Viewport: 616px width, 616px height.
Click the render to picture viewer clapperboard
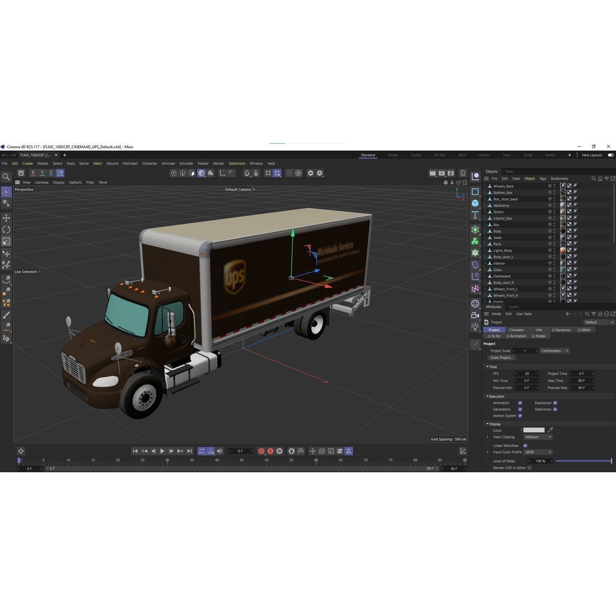[x=441, y=173]
